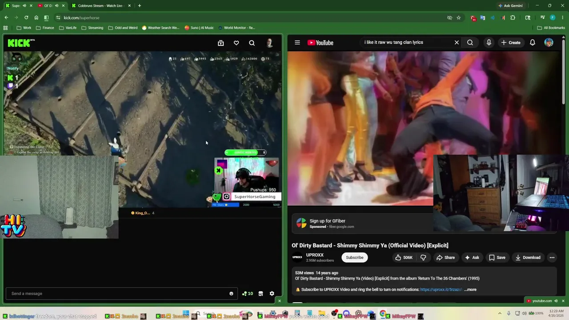Open the Streaming bookmarks folder

click(92, 28)
